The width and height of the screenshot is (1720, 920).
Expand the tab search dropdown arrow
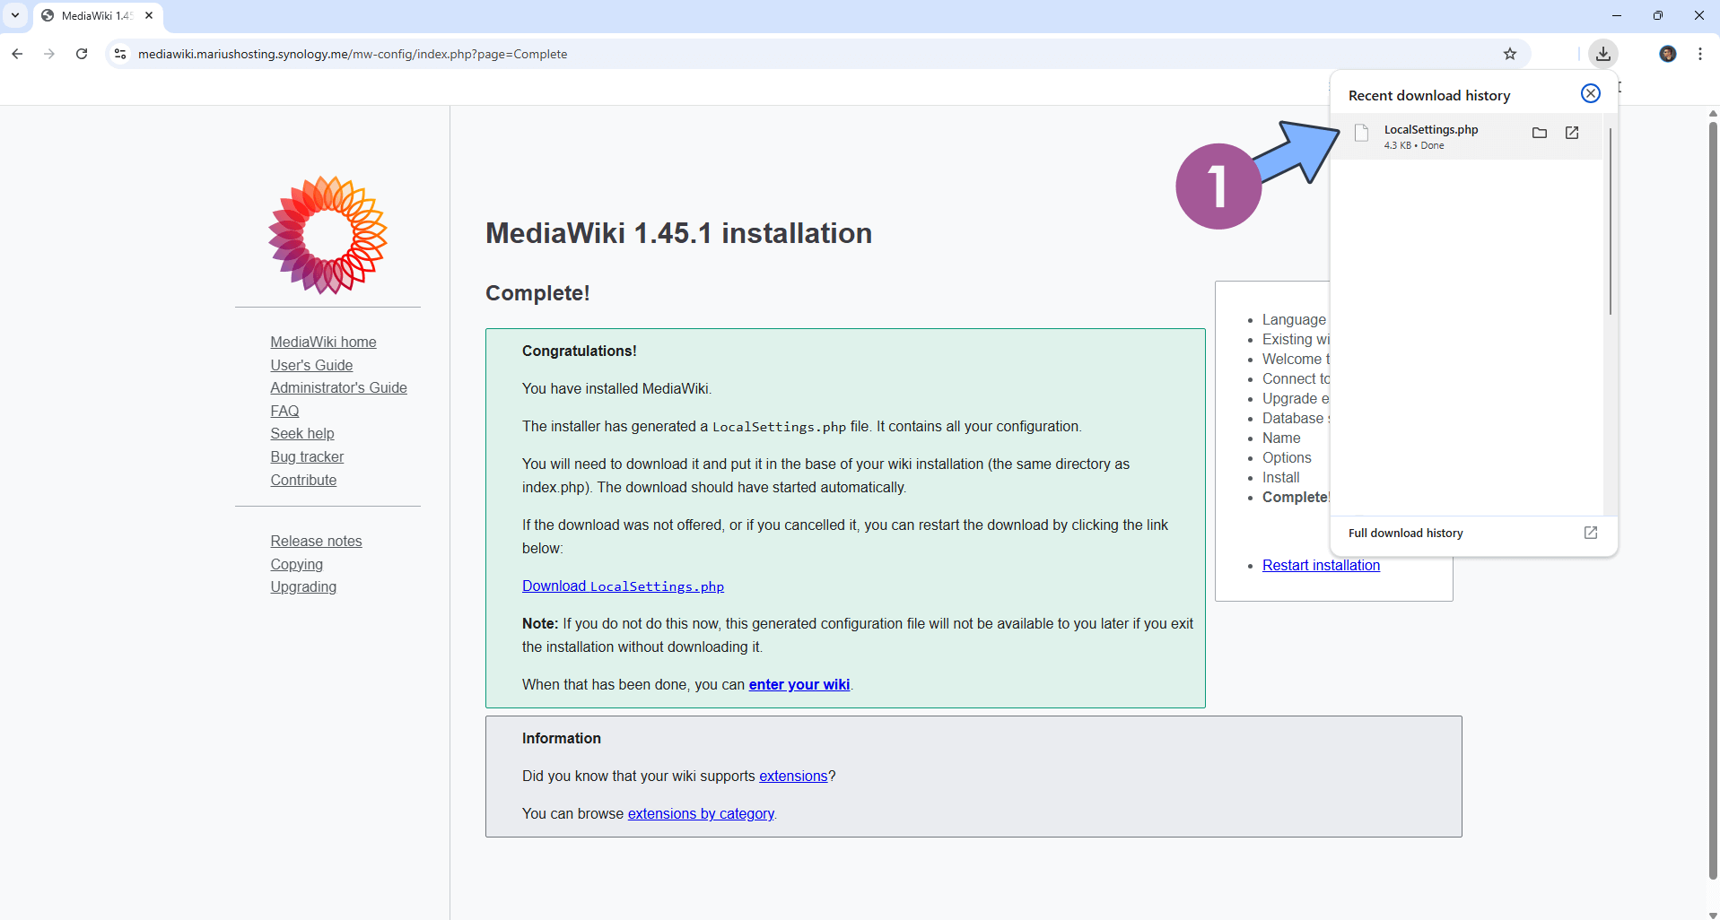[14, 15]
